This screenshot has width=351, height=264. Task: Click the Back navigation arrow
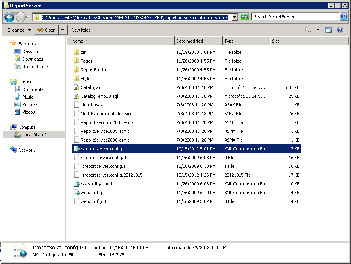point(9,17)
